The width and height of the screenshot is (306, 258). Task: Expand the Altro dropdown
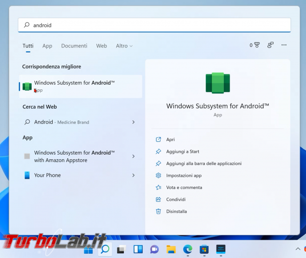pyautogui.click(x=124, y=46)
